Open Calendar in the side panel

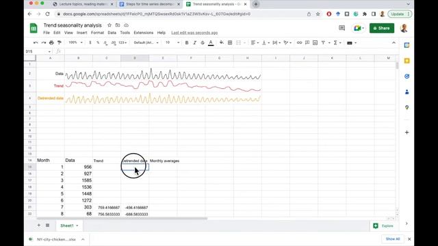click(x=407, y=45)
